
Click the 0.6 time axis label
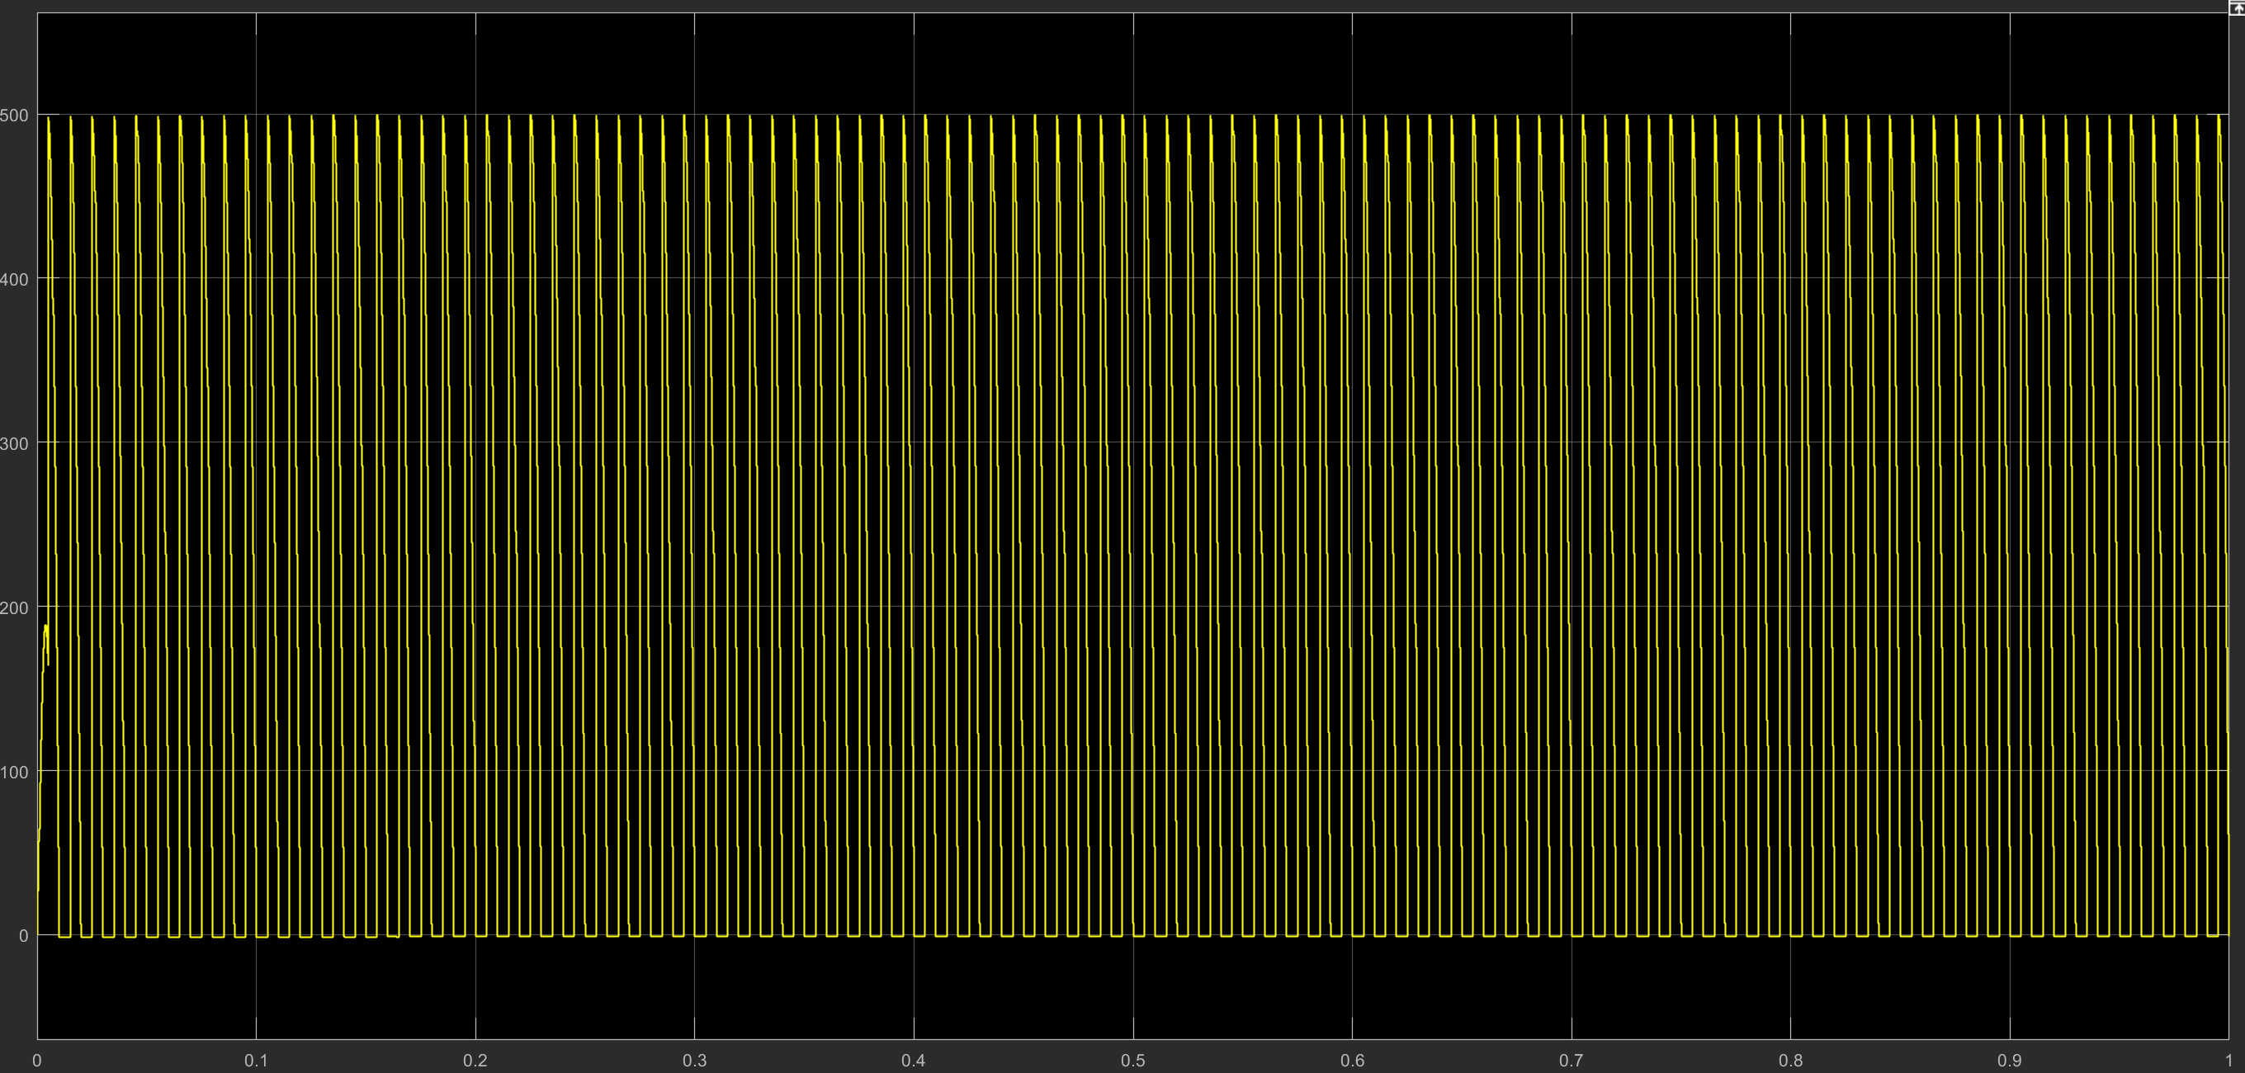[x=1353, y=1061]
